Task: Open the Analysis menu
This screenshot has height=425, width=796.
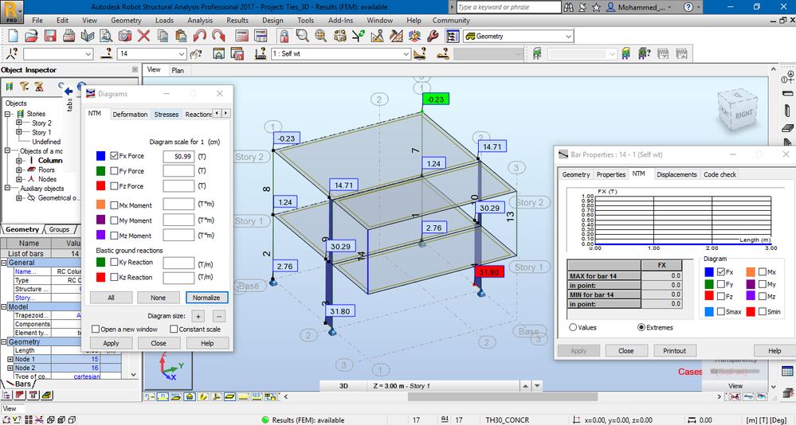Action: click(200, 20)
